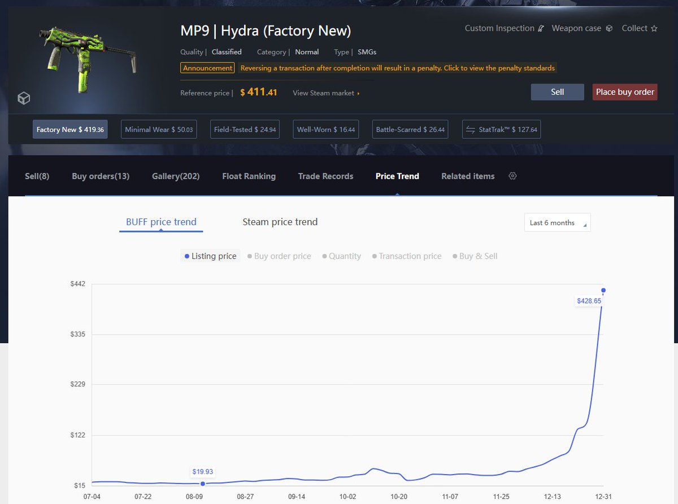Click the $19.93 chart data point
The width and height of the screenshot is (678, 504).
tap(203, 484)
